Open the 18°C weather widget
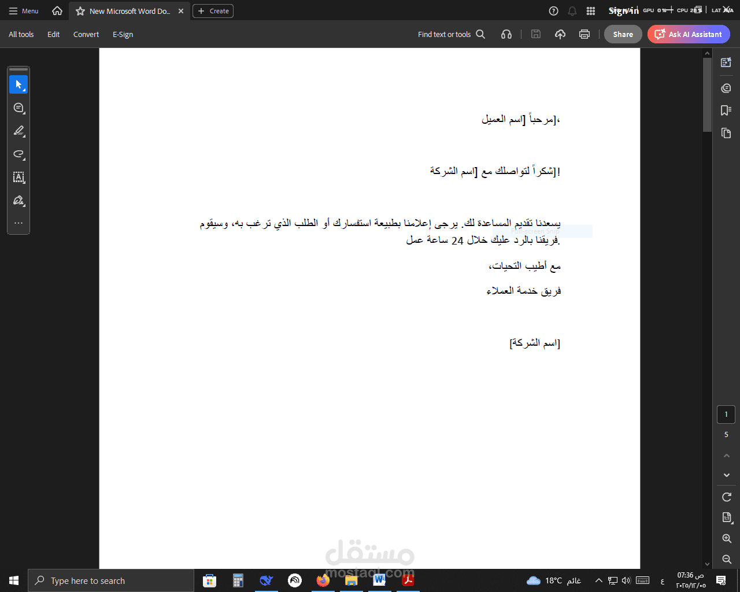740x592 pixels. tap(554, 580)
